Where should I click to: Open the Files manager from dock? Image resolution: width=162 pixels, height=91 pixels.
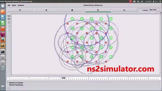tap(3, 12)
